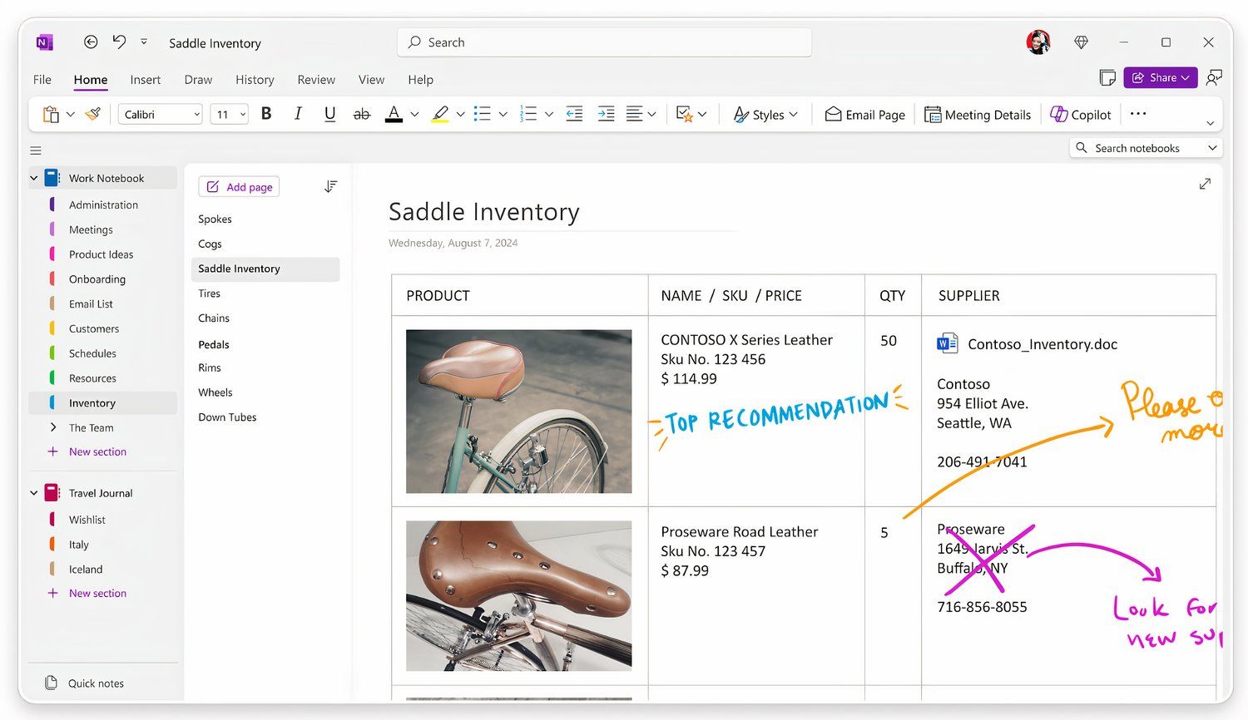Click the Share button

(x=1161, y=77)
